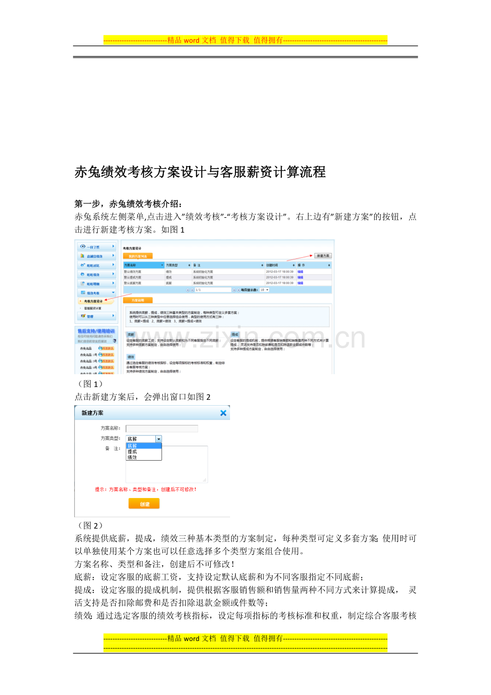The height and width of the screenshot is (695, 491).
Task: Sort by 方案类型 column arrows
Action: [x=189, y=265]
